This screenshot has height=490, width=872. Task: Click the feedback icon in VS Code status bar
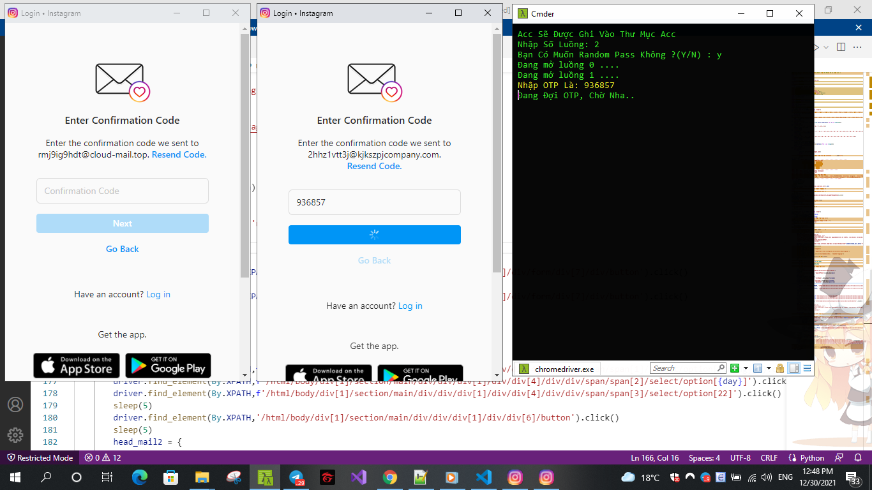coord(839,457)
